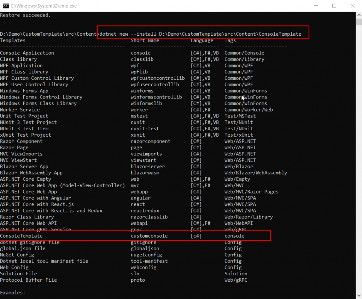Image resolution: width=362 pixels, height=299 pixels.
Task: Click the 'Tags' column header
Action: click(230, 41)
